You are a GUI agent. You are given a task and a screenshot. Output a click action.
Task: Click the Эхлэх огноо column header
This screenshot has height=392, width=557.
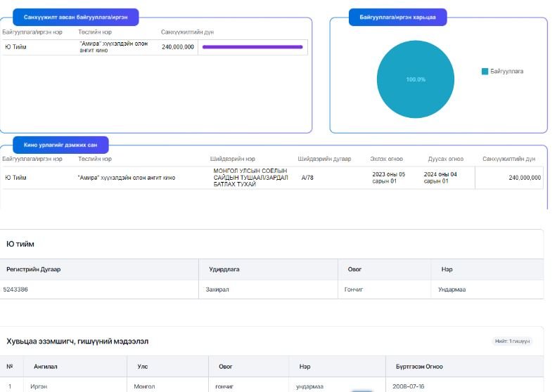[x=389, y=159]
